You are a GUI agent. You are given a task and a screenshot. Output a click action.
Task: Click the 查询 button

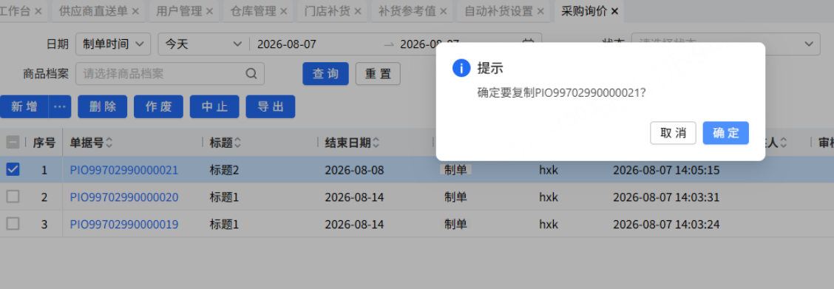[325, 73]
